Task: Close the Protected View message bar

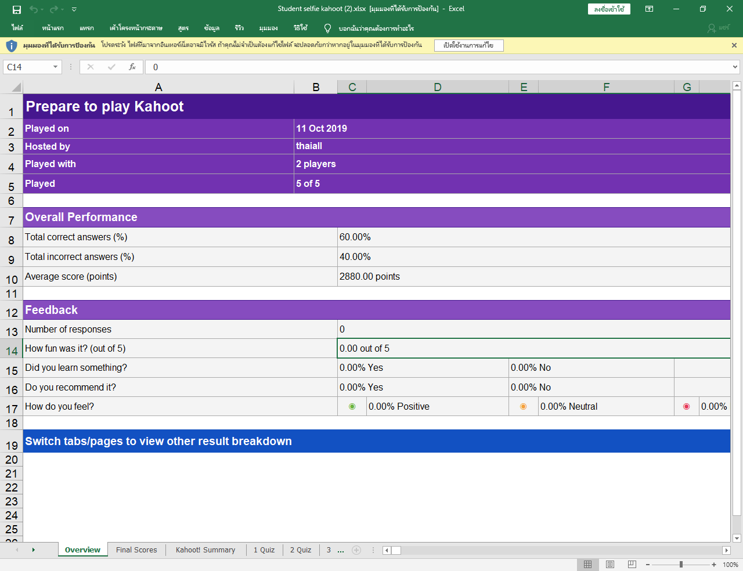Action: pyautogui.click(x=734, y=45)
